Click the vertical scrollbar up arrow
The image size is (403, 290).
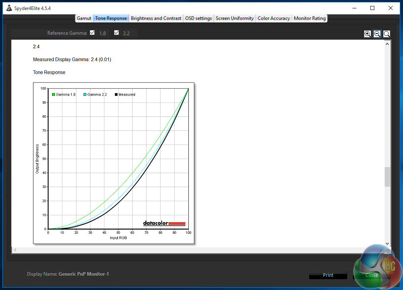tap(387, 44)
